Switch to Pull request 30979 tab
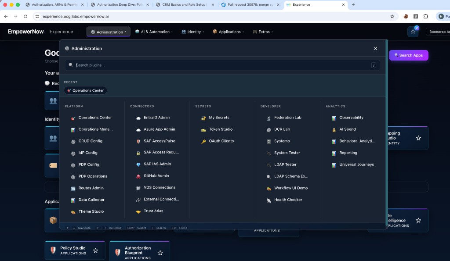Screen dimensions: 450x261 [250, 4]
